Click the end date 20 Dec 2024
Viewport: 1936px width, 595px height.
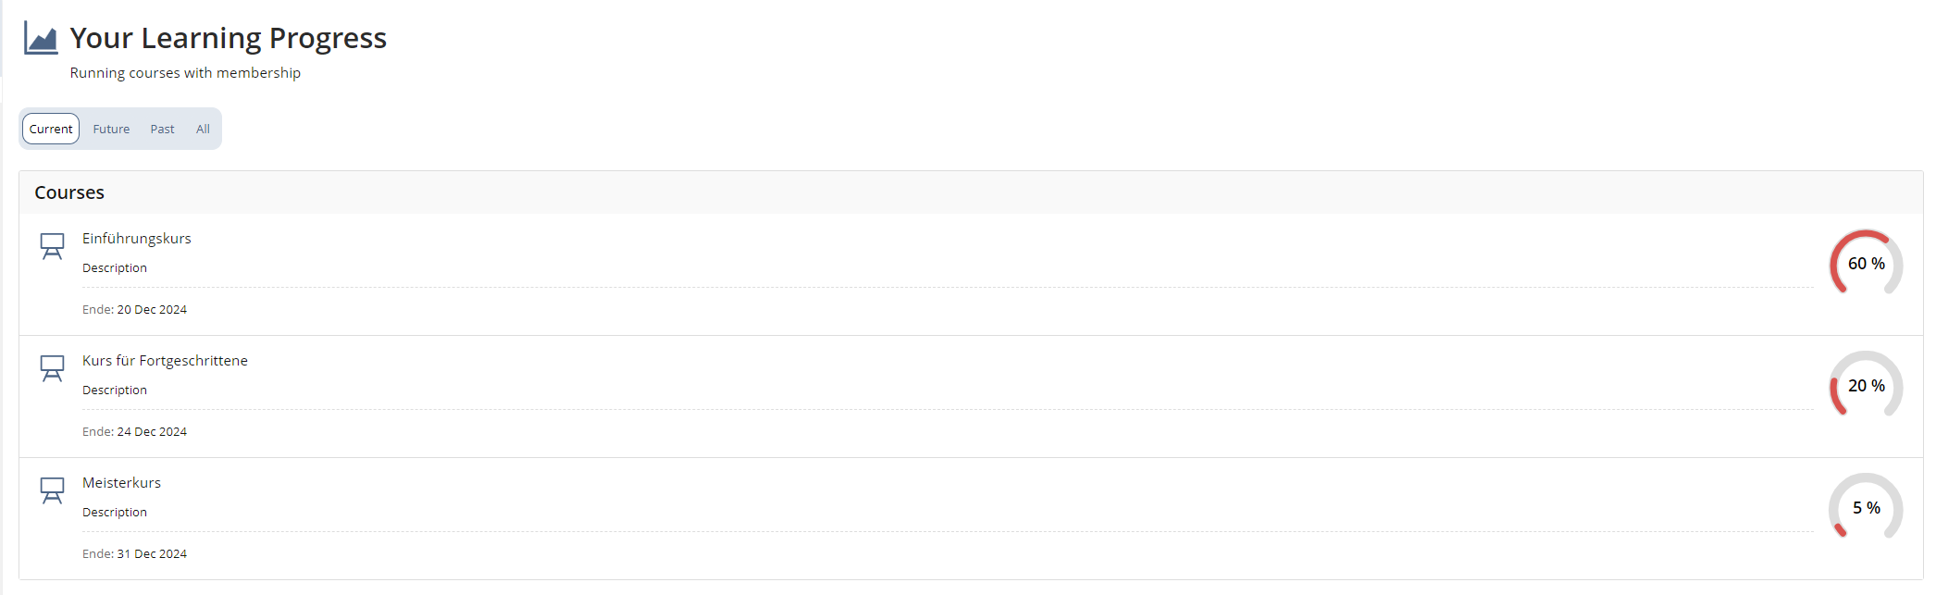coord(152,310)
